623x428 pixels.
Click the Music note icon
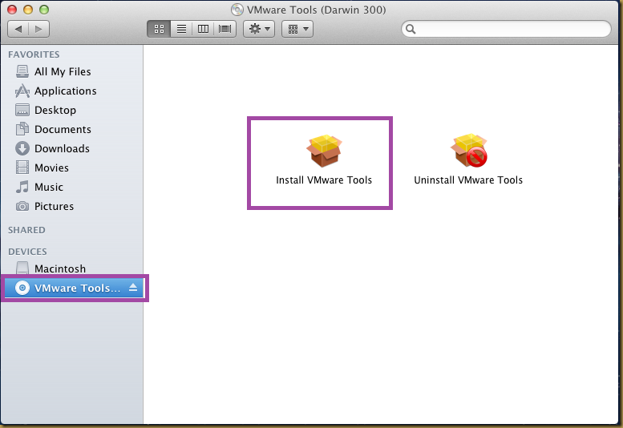pyautogui.click(x=22, y=187)
